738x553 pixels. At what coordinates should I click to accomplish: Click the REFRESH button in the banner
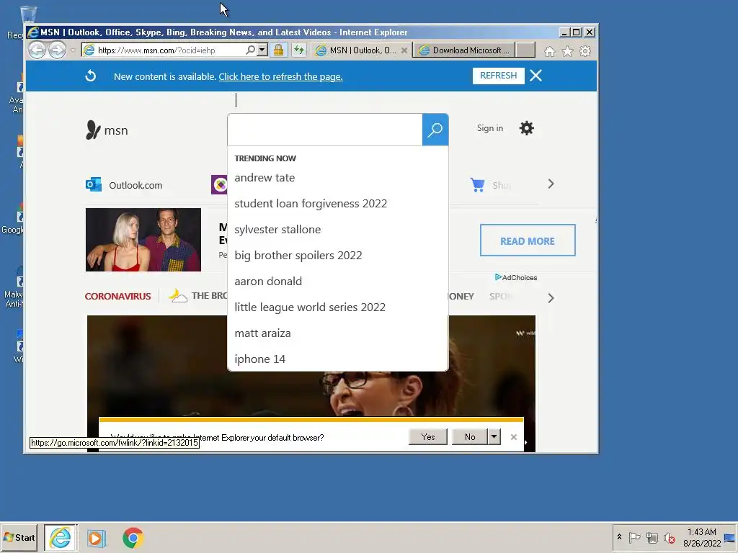point(499,76)
